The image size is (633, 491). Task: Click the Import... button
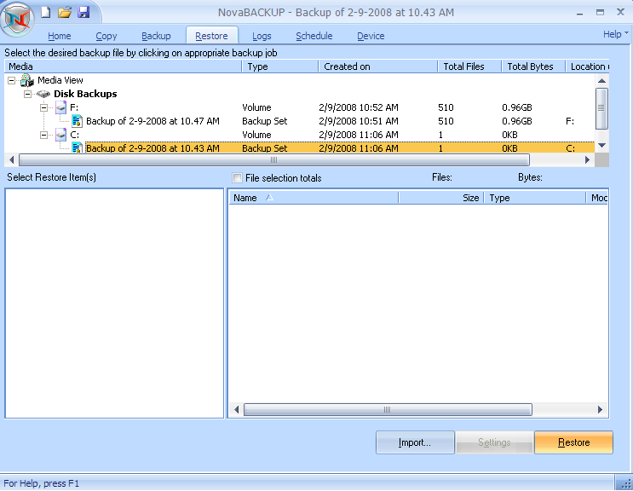point(415,442)
